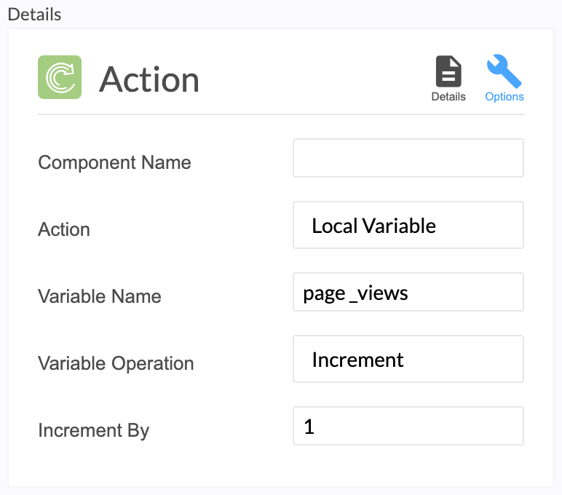The height and width of the screenshot is (495, 562).
Task: Click the Component Name label
Action: (x=115, y=162)
